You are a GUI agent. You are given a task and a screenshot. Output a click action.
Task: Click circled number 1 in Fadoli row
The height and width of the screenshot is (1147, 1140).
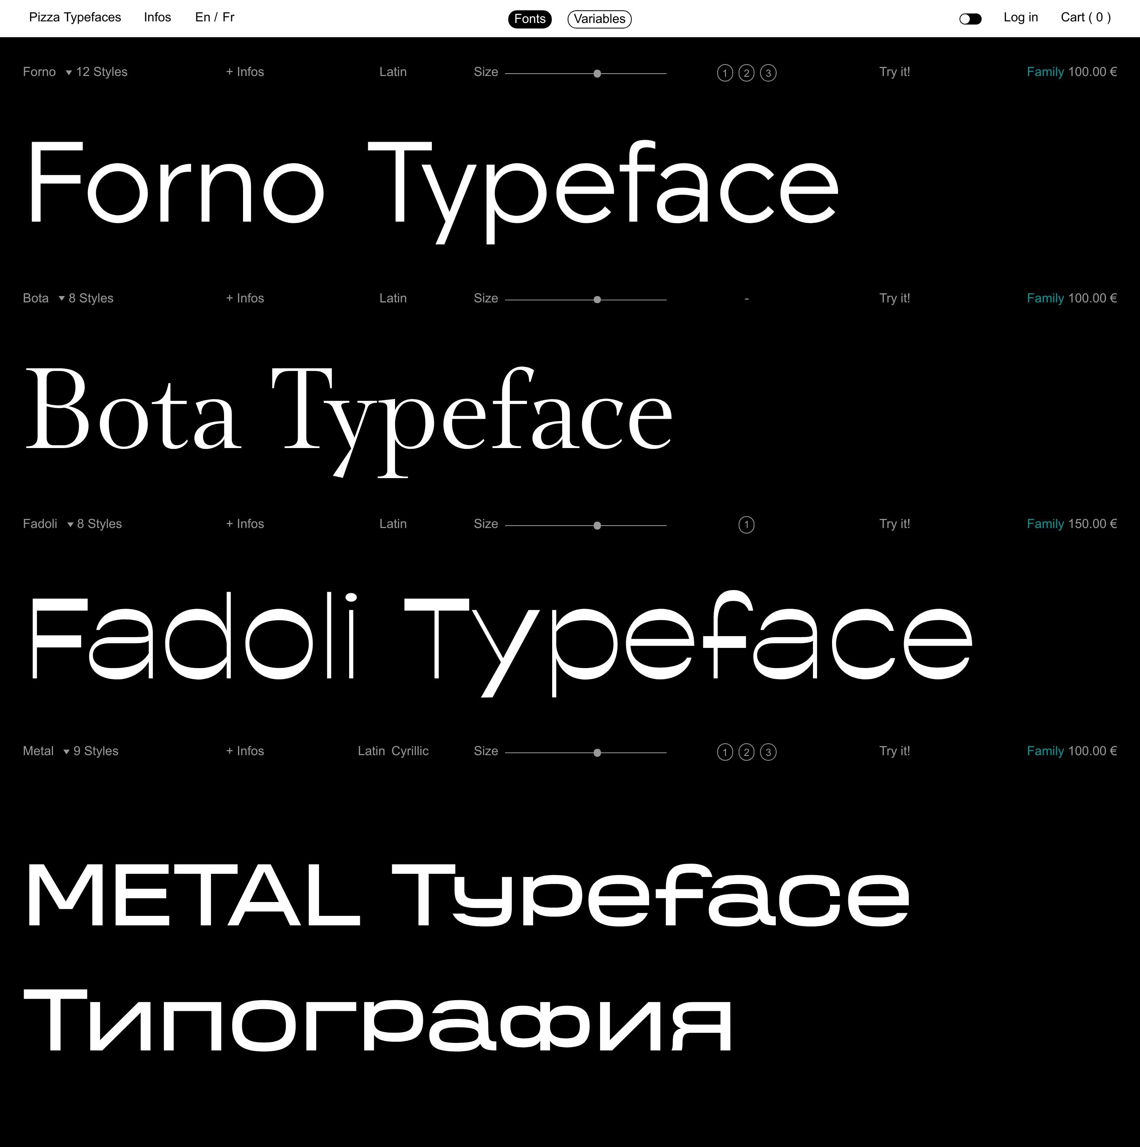pos(747,525)
